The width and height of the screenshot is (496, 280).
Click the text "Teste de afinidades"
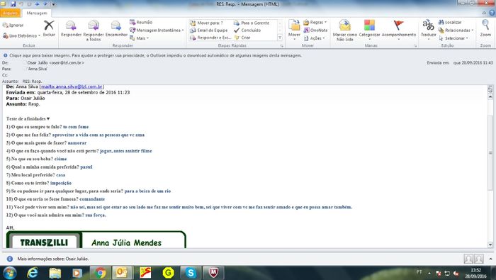click(x=26, y=118)
